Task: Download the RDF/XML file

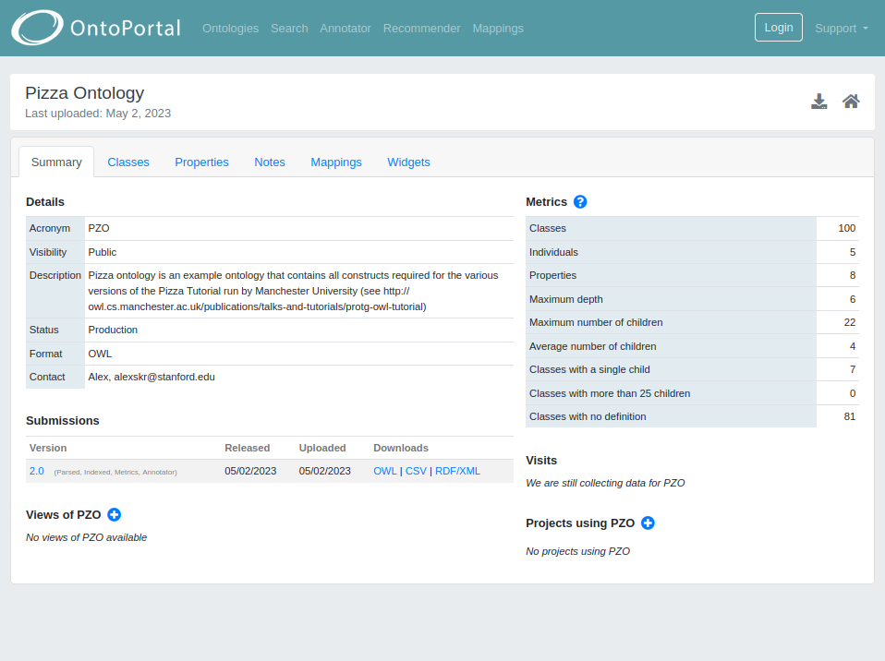Action: [457, 471]
